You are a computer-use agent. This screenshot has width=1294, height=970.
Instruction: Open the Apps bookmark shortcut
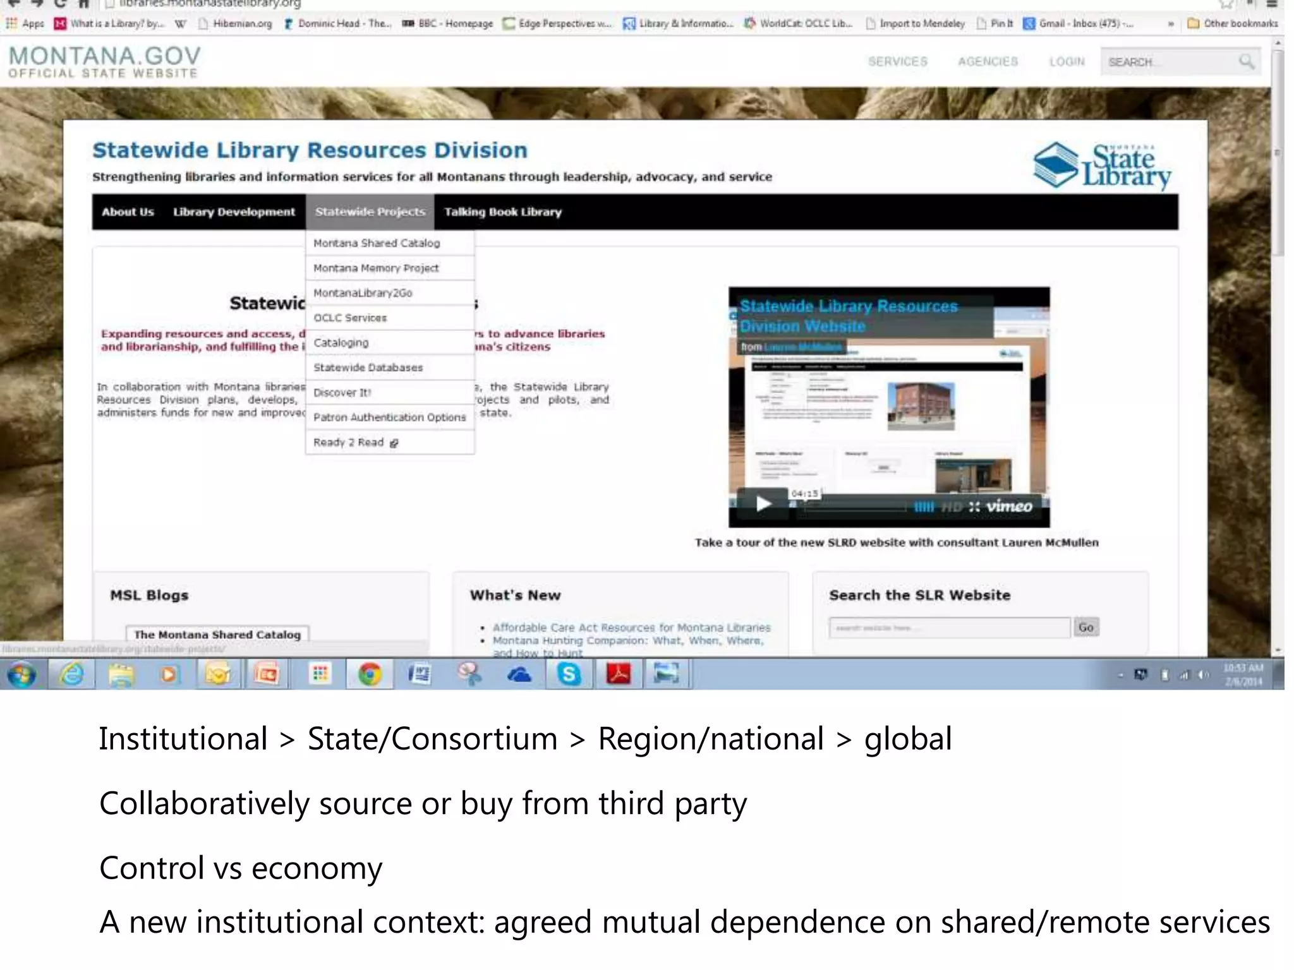25,24
